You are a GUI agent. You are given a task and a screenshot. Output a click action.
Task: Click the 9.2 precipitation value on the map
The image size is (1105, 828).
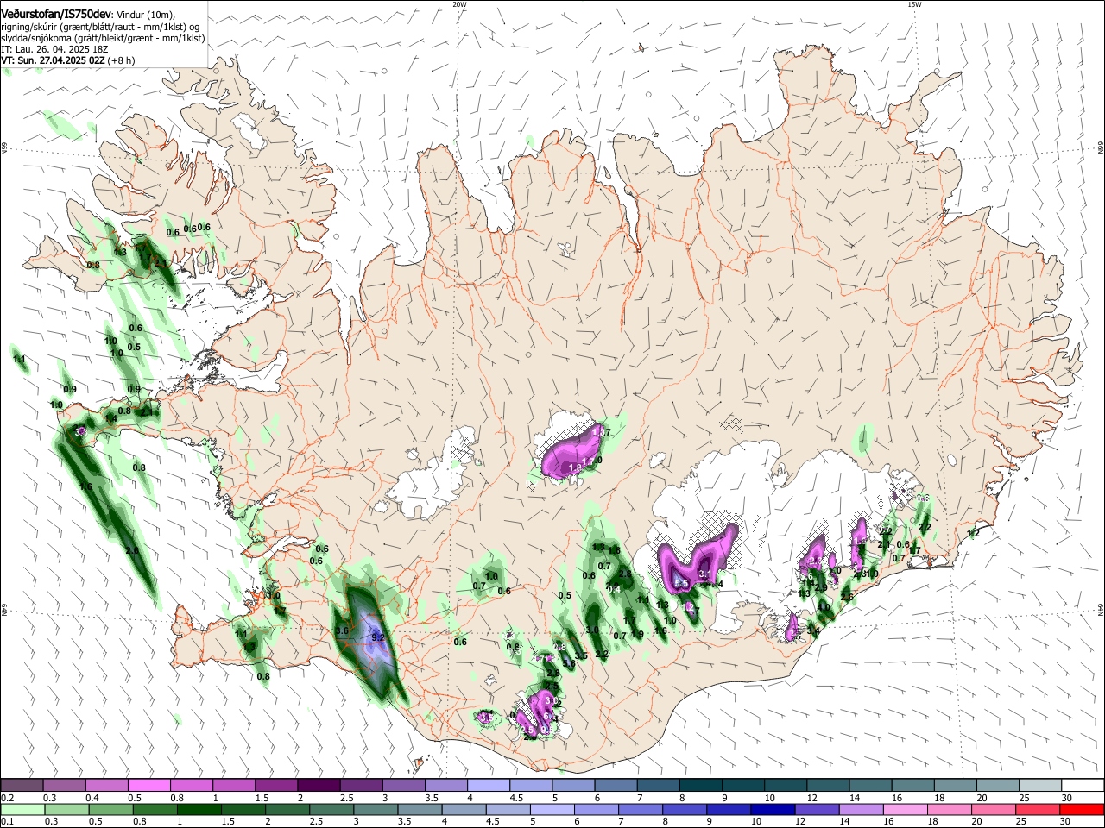(377, 637)
